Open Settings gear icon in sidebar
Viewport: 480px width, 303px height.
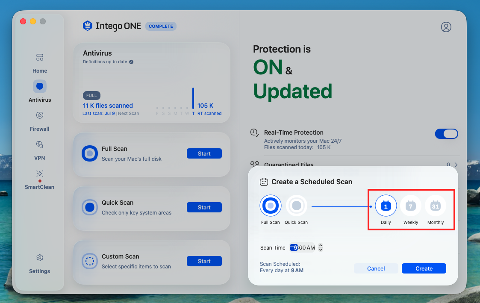coord(40,258)
